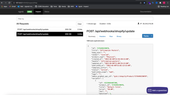170x95 pixels.
Task: Open the CORE Education GitHub bookmark
Action: pos(42,7)
